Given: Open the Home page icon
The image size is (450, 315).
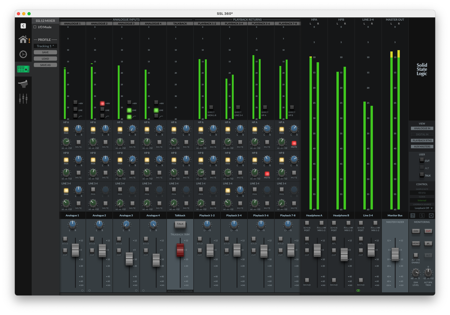Looking at the screenshot, I should (x=23, y=39).
